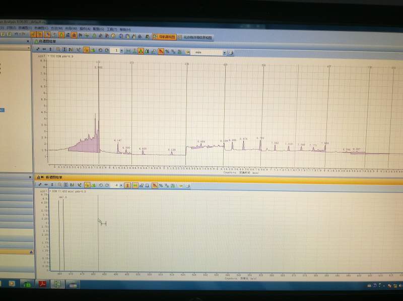Toggle highlighted red overlay button in chromatogram toolbar
Screen dimensions: 403x301
point(161,52)
